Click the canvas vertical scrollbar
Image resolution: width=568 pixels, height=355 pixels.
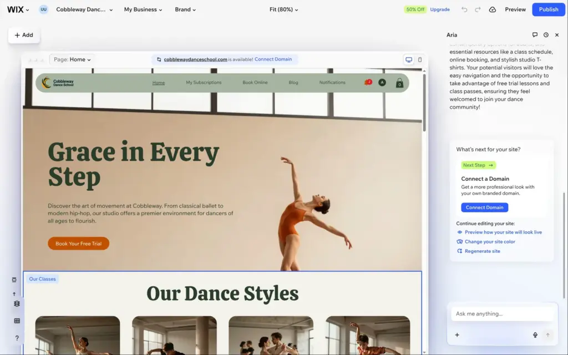424,102
